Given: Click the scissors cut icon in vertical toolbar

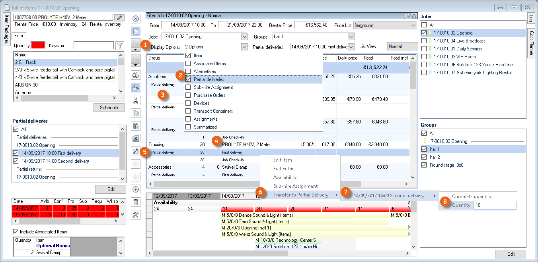Looking at the screenshot, I should click(136, 100).
